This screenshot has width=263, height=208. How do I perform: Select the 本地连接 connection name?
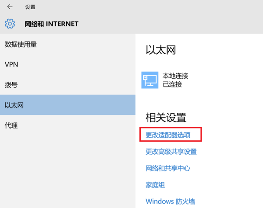(175, 76)
